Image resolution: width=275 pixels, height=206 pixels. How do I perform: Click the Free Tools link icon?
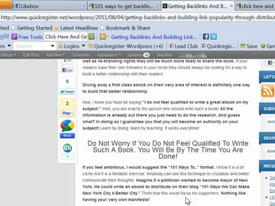14,37
